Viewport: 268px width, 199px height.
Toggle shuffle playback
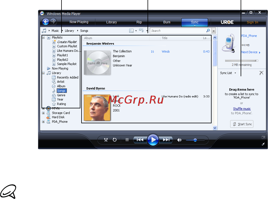[x=106, y=140]
